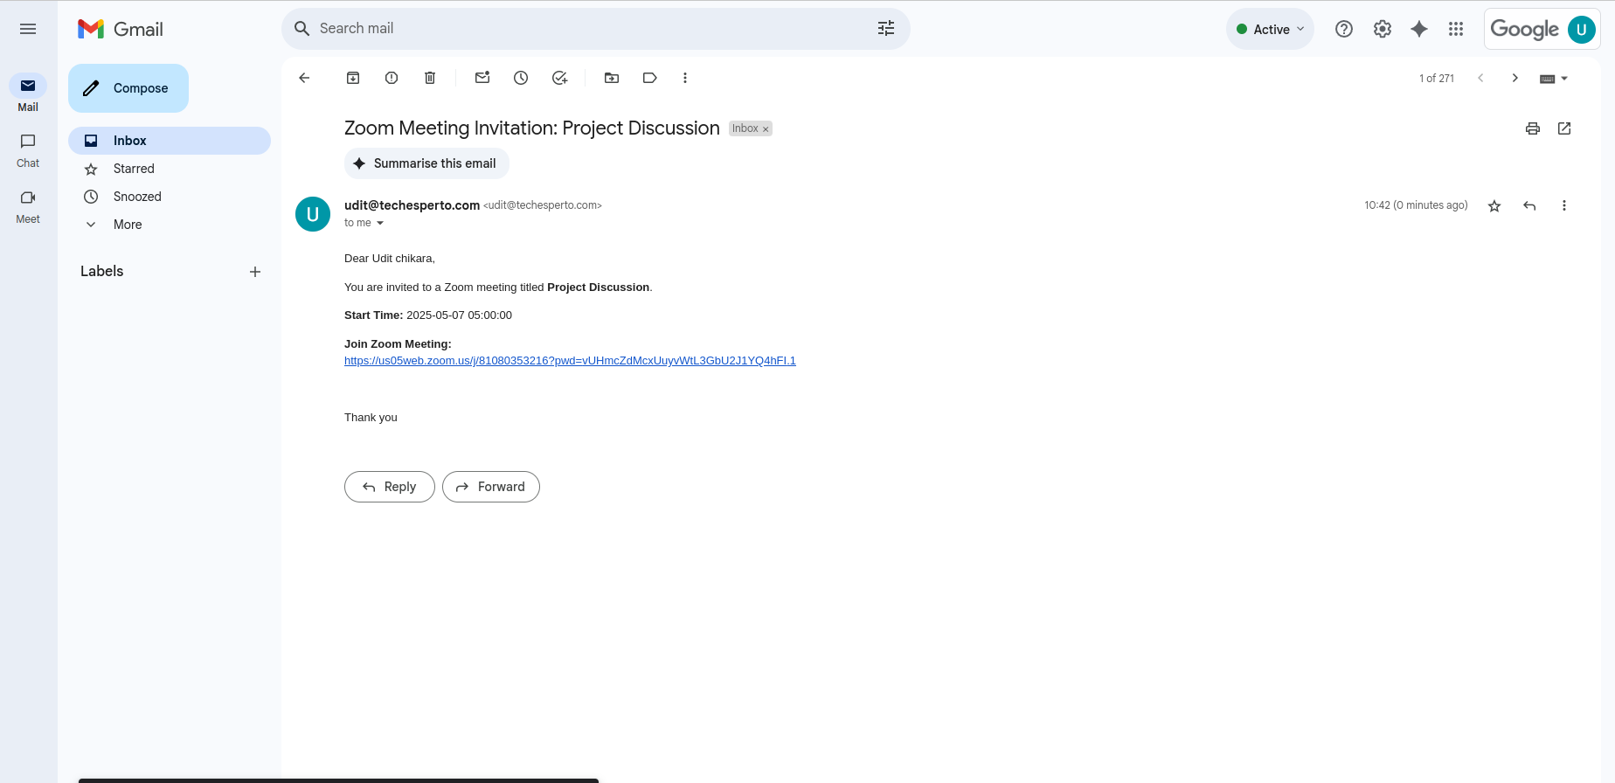Click Summarise this email
Screen dimensions: 1615x783
[426, 163]
